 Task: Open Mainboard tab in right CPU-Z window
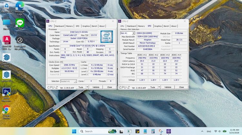[x=131, y=26]
